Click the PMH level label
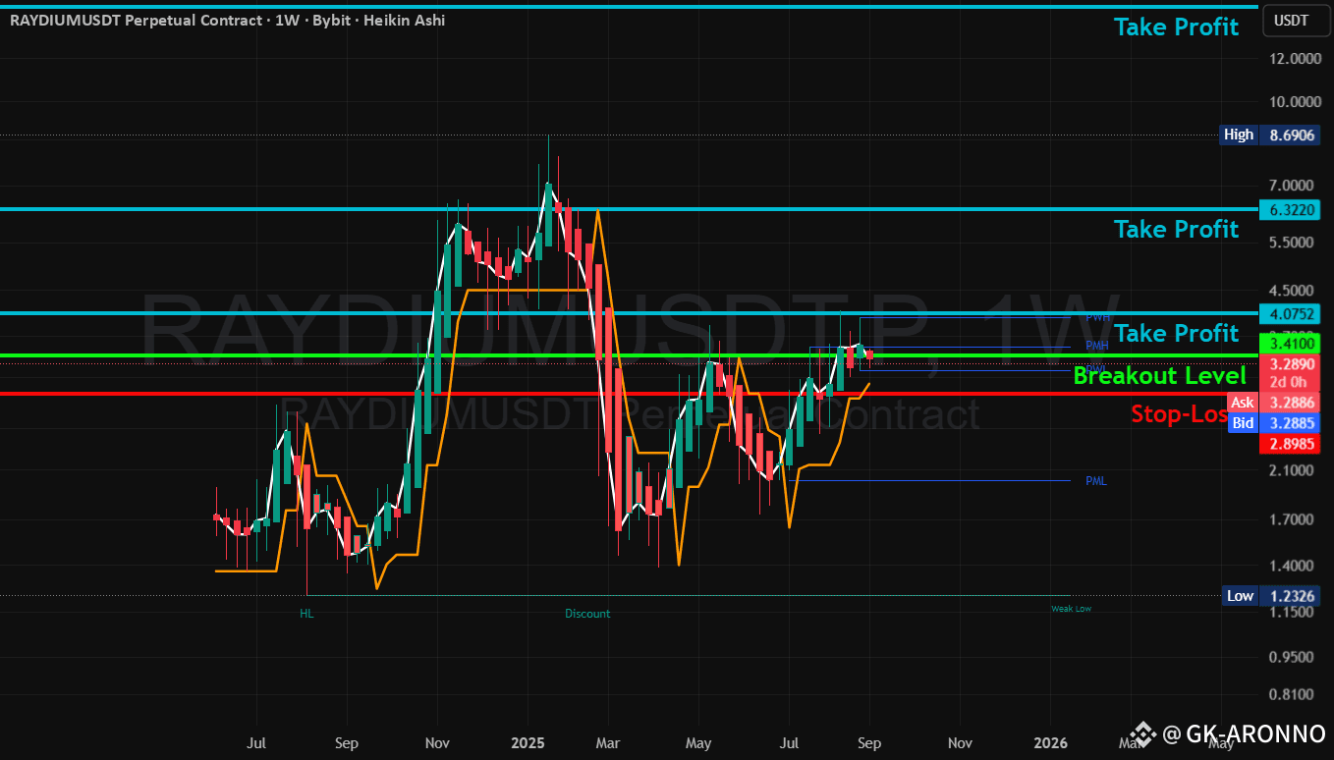Viewport: 1334px width, 760px height. pyautogui.click(x=1096, y=346)
